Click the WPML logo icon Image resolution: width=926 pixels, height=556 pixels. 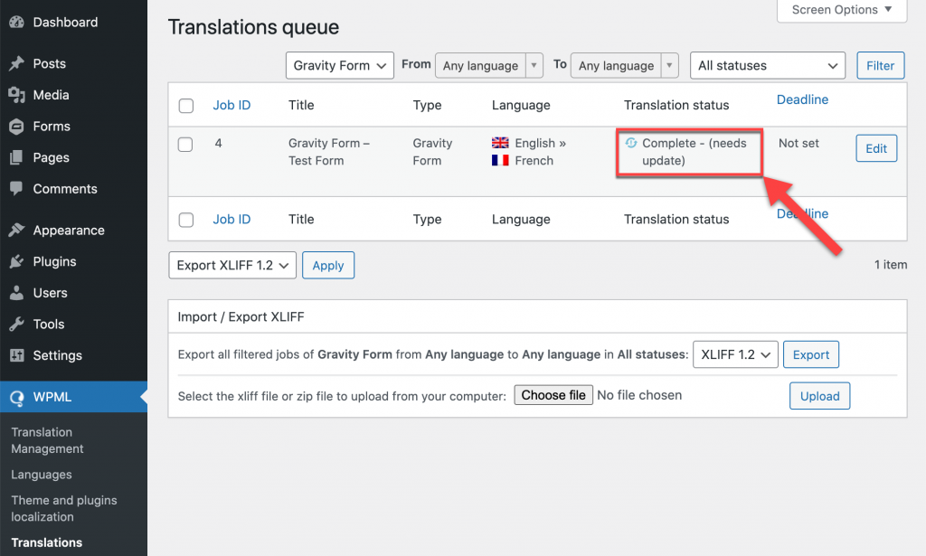click(x=16, y=397)
